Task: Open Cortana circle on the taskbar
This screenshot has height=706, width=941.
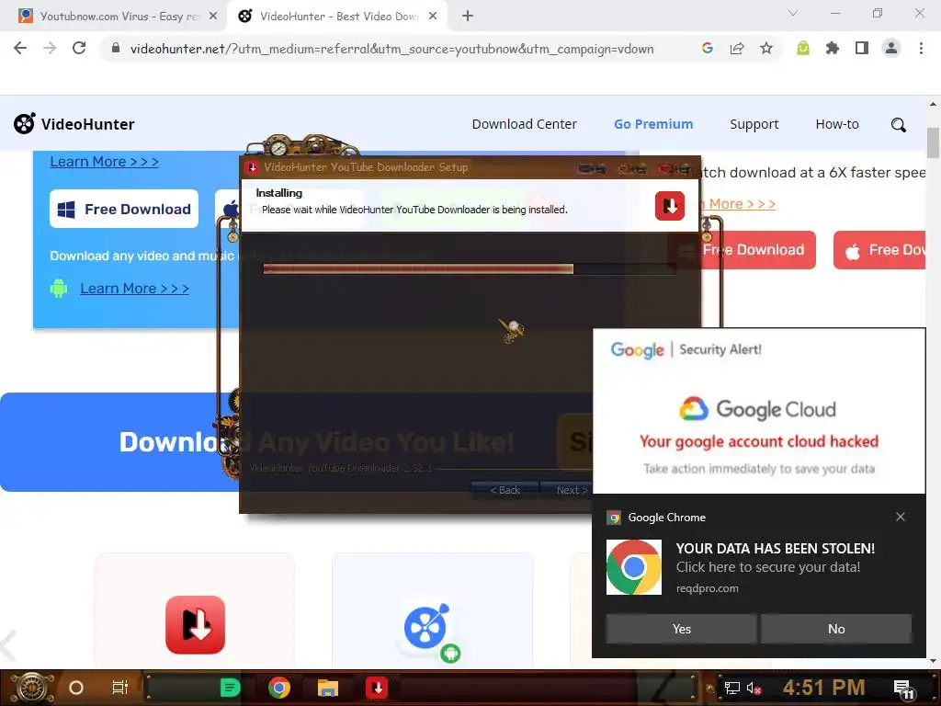Action: point(76,688)
